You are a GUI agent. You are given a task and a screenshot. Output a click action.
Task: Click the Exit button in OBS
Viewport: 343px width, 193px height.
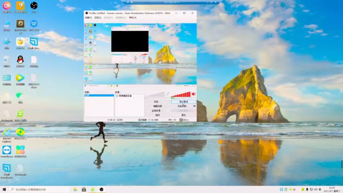tap(184, 115)
